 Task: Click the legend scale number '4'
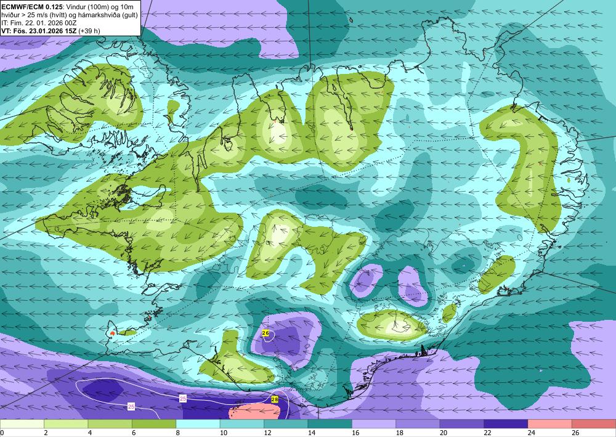point(90,433)
